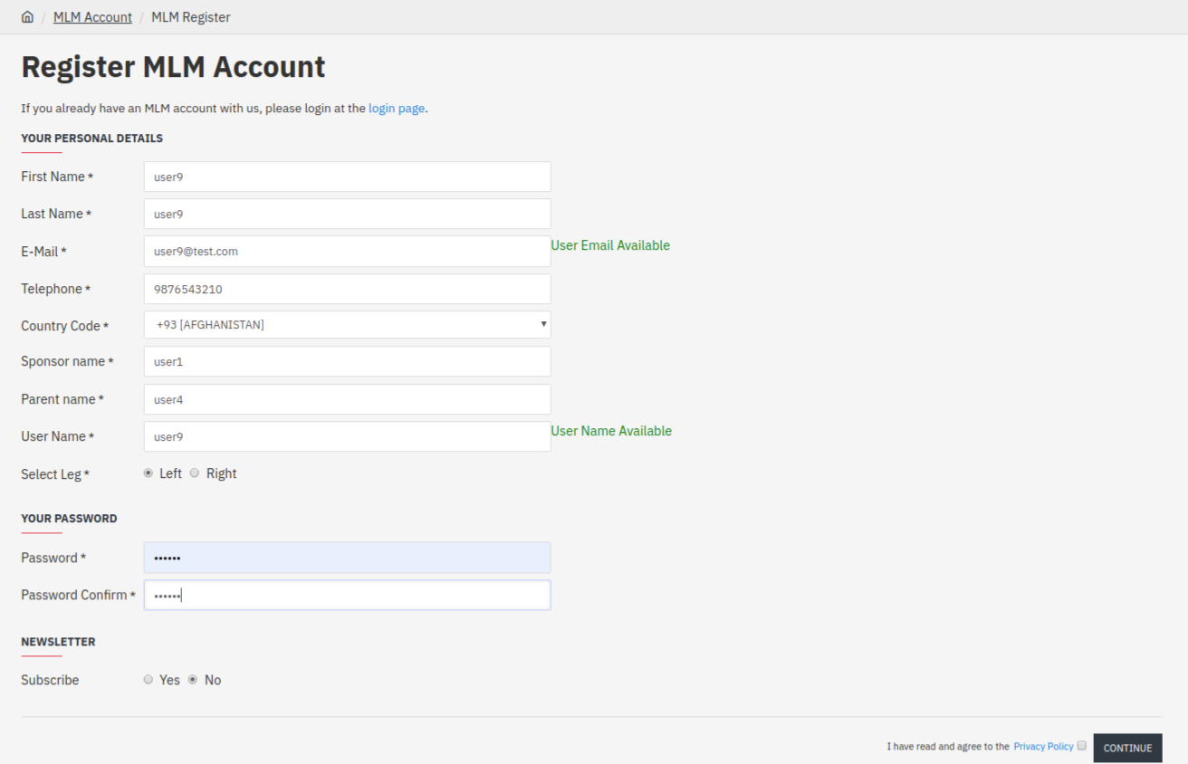Focus the E-Mail input field
Screen dimensions: 1188x764
[x=347, y=251]
